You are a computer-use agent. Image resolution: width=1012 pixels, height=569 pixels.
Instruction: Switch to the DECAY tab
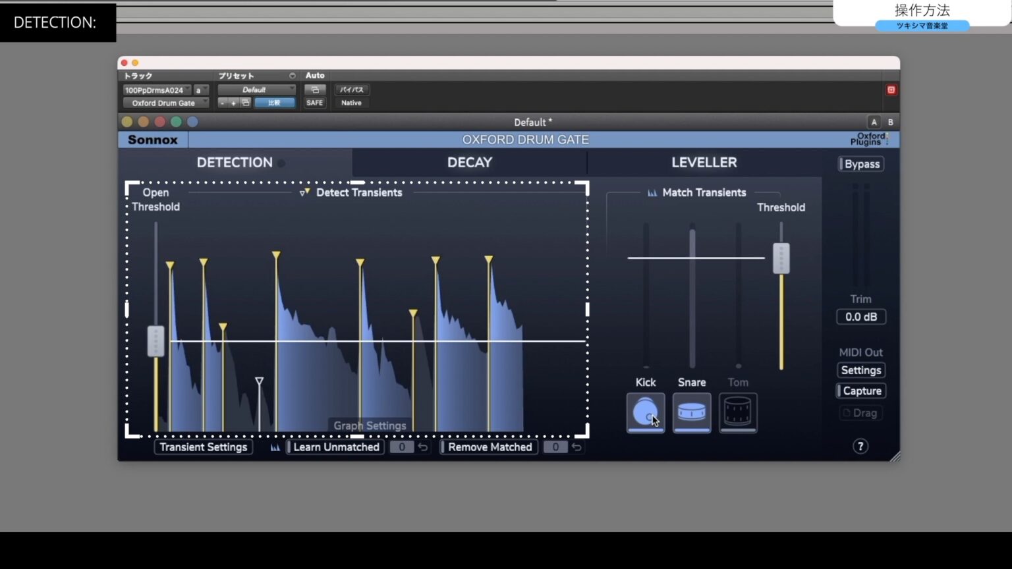tap(469, 162)
